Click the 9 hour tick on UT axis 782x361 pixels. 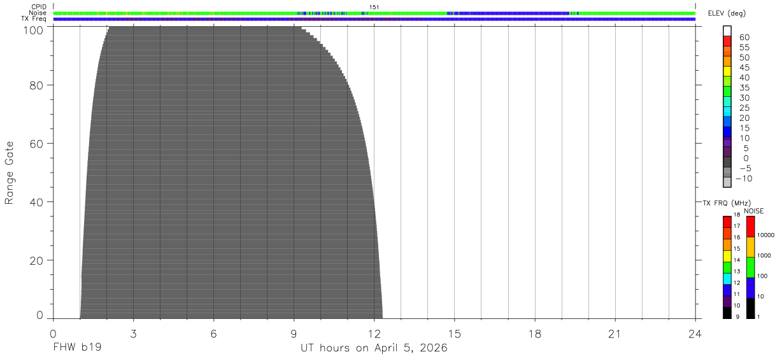[x=294, y=334]
